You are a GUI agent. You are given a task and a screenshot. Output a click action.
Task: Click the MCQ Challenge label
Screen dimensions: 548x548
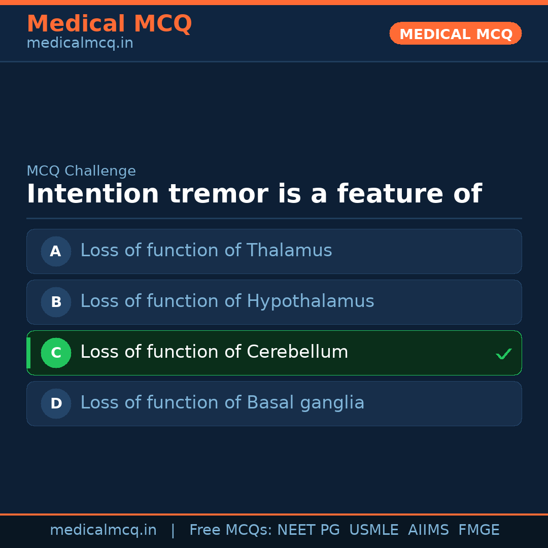pos(81,172)
